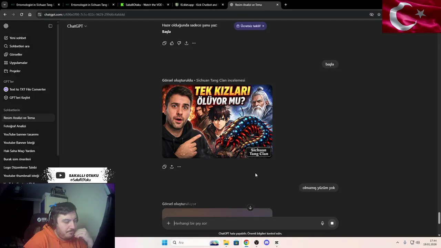Click the ChatGPT logo icon in sidebar

tap(6, 26)
